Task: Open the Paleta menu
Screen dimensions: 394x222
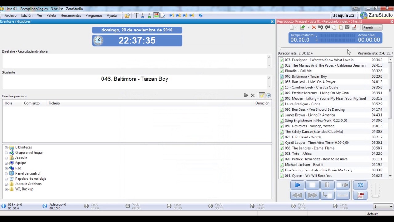Action: pyautogui.click(x=51, y=15)
